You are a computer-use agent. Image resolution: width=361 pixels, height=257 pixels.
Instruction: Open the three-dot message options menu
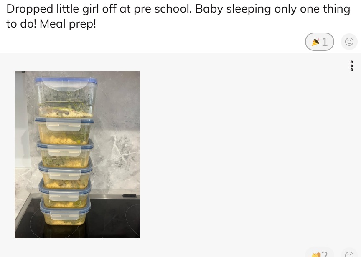click(x=351, y=66)
